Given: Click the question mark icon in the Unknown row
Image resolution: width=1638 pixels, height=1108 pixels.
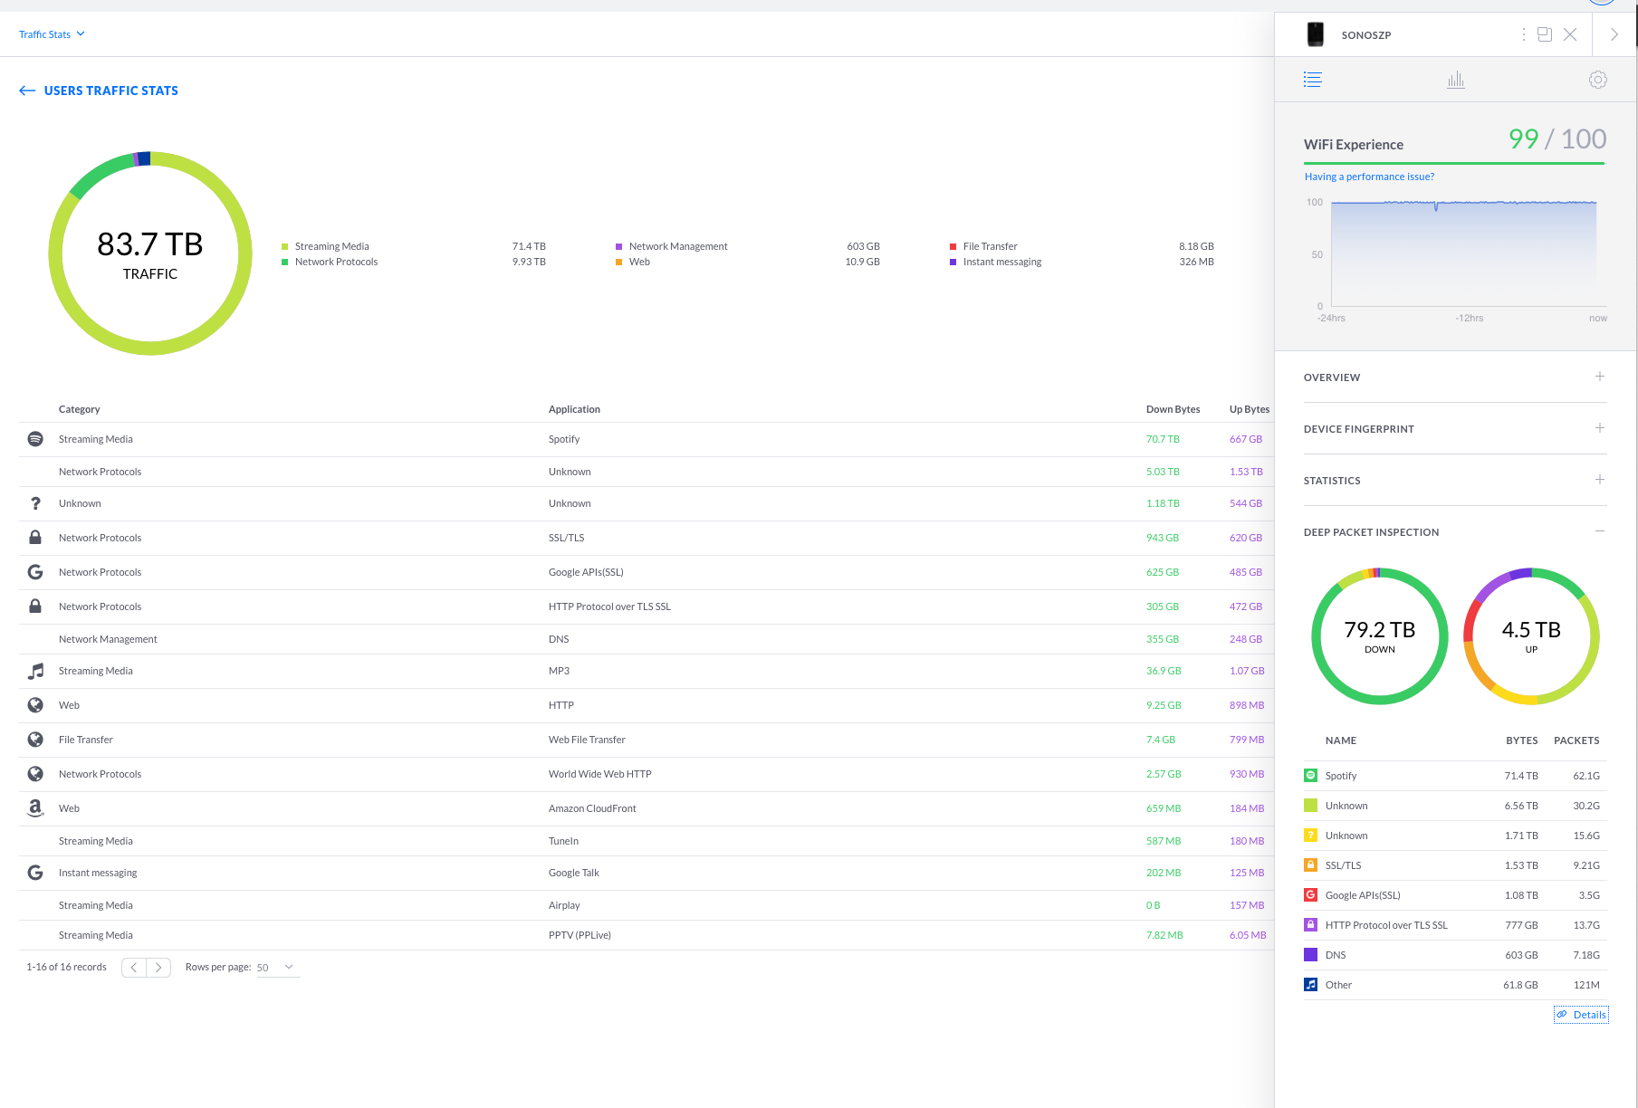Looking at the screenshot, I should 35,503.
